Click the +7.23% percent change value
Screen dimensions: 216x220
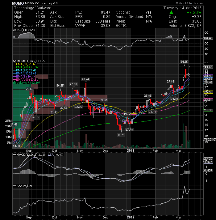tap(194, 12)
